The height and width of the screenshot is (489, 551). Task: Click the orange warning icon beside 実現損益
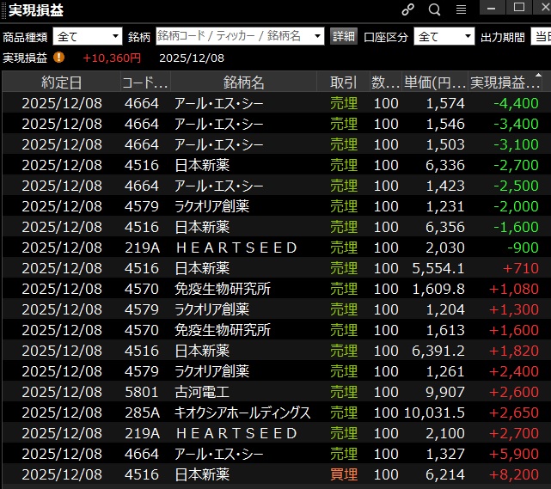click(x=58, y=58)
